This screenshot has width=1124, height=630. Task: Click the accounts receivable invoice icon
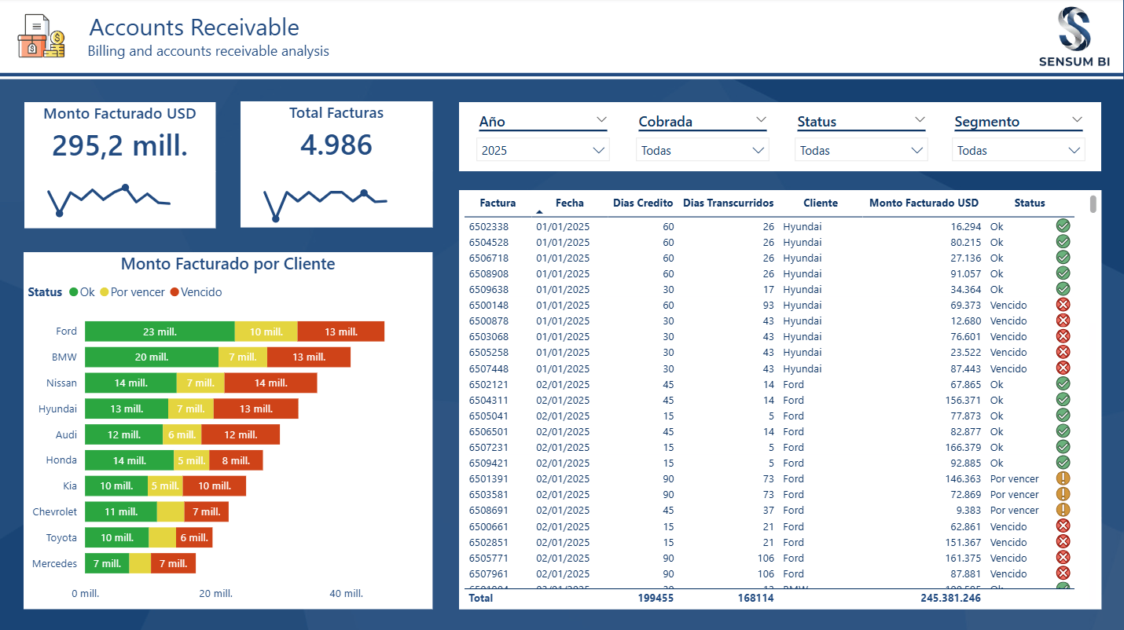pyautogui.click(x=41, y=36)
